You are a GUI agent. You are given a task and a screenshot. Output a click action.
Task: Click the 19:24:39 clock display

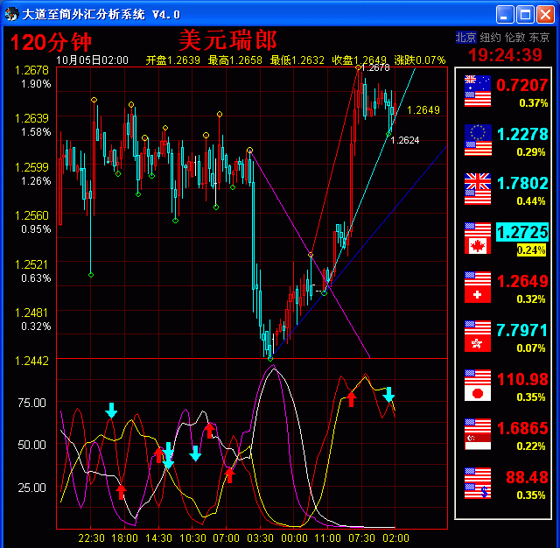(505, 54)
